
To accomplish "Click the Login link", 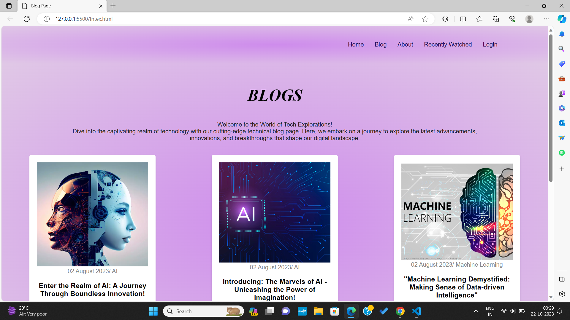I will (490, 44).
